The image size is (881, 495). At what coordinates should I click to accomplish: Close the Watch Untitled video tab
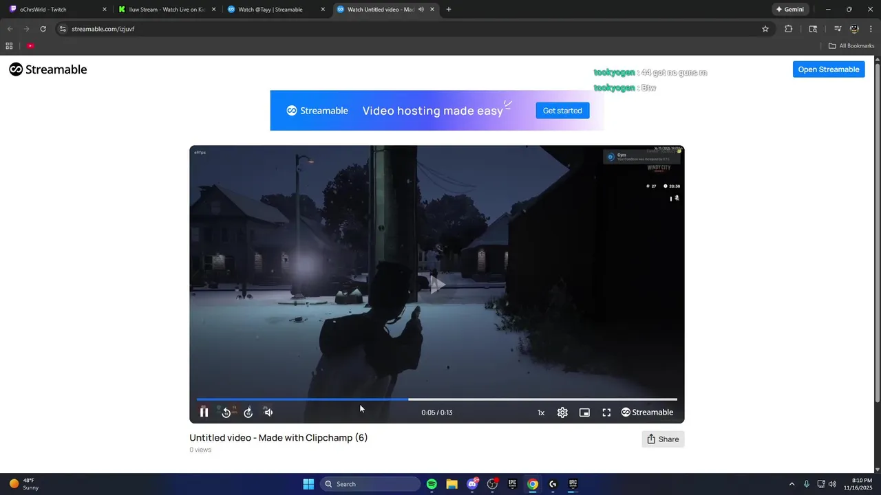[432, 10]
